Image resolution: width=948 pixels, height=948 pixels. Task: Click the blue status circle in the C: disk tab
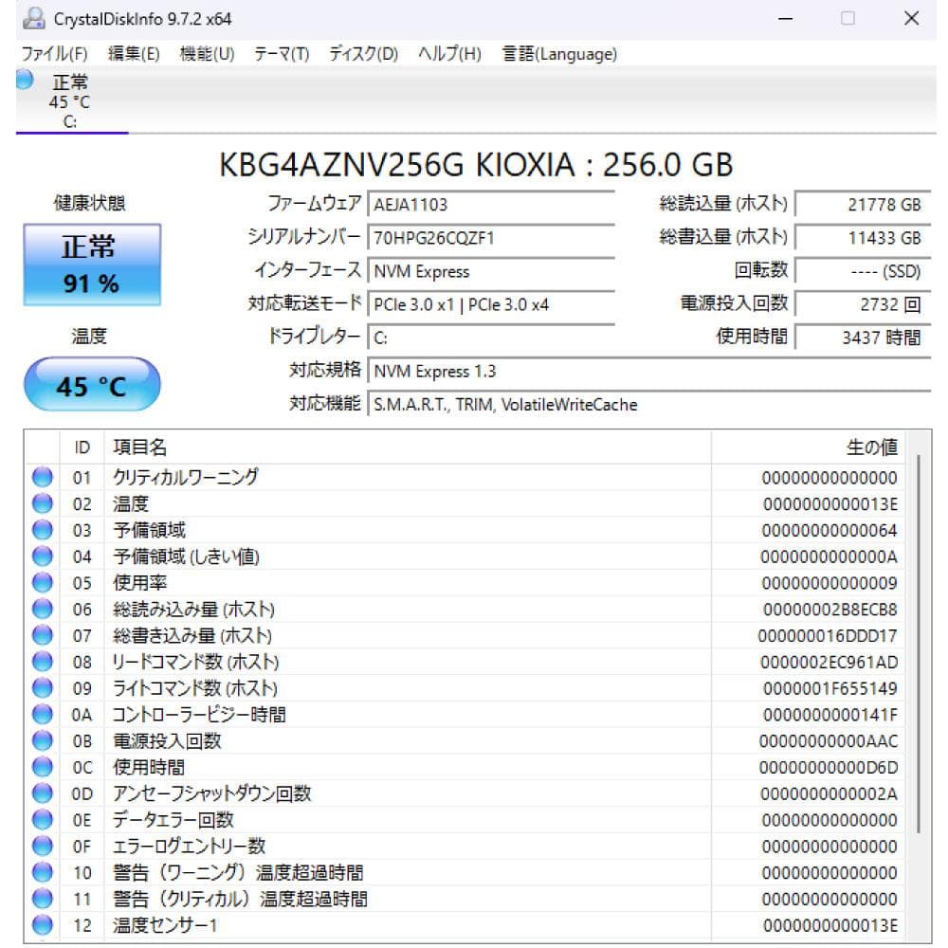point(25,80)
